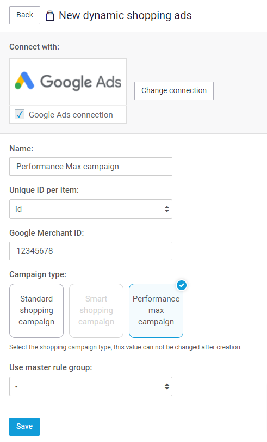Toggle the Google Ads connection checkbox

click(x=20, y=114)
